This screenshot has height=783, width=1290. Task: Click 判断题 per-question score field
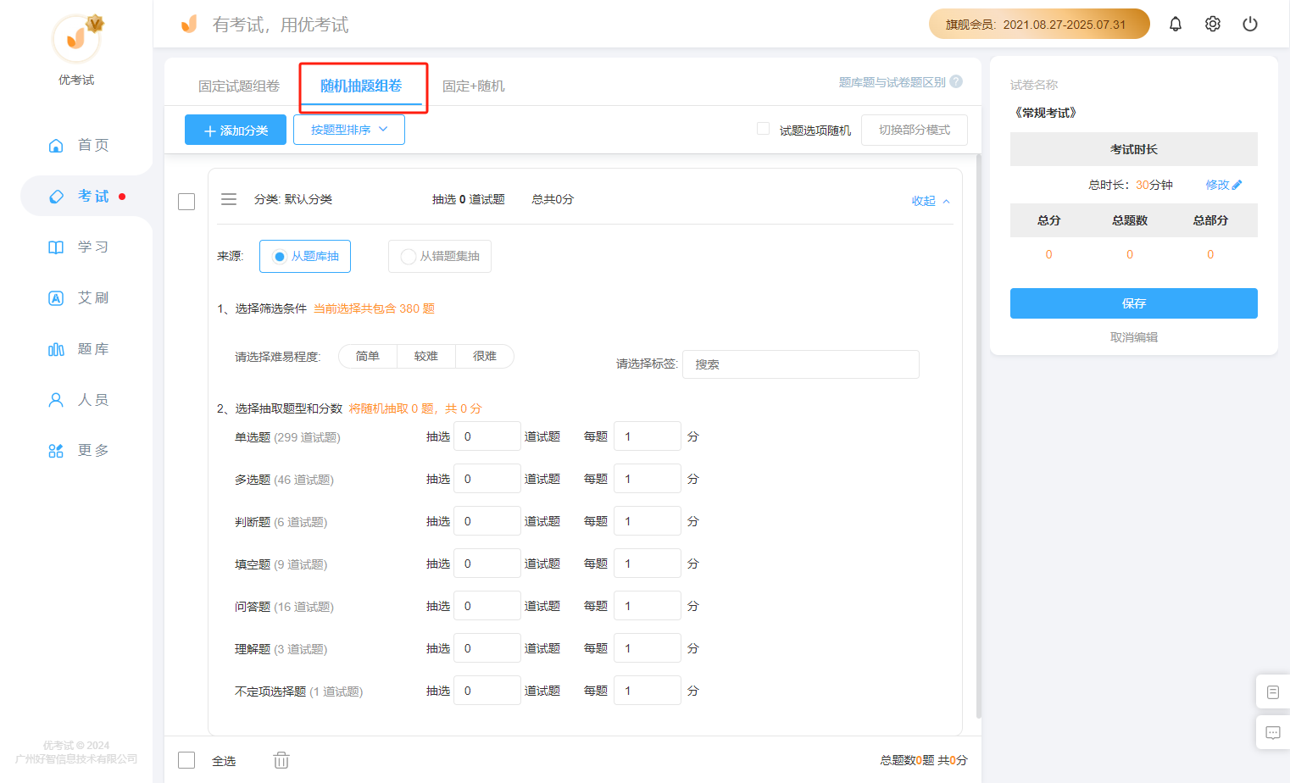[x=648, y=521]
